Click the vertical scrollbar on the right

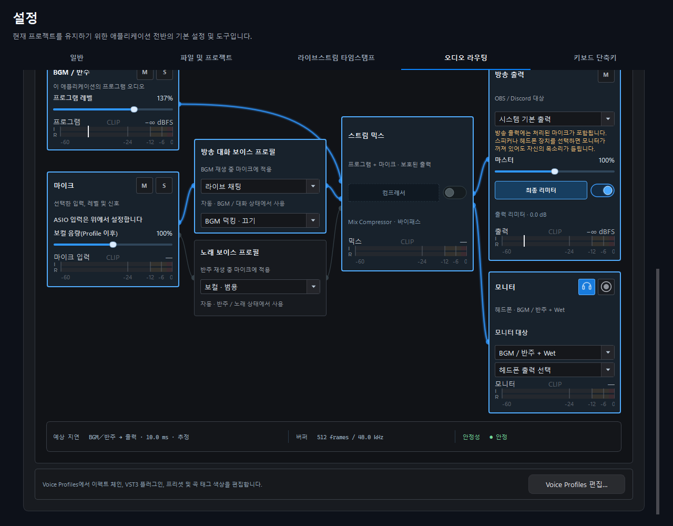point(657,391)
